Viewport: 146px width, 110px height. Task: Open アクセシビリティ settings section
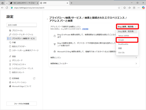click(22, 64)
